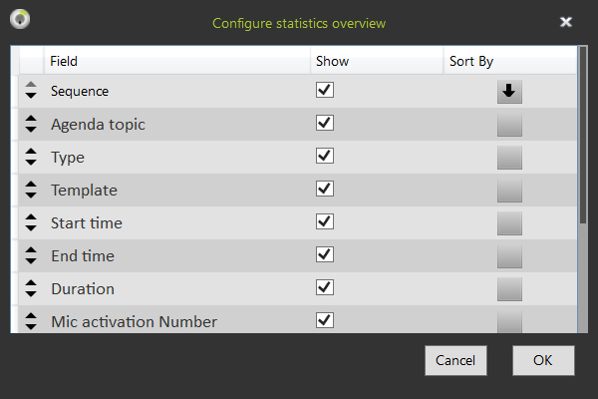Viewport: 598px width, 399px height.
Task: Click the reorder arrows beside Agenda topic
Action: [x=31, y=124]
